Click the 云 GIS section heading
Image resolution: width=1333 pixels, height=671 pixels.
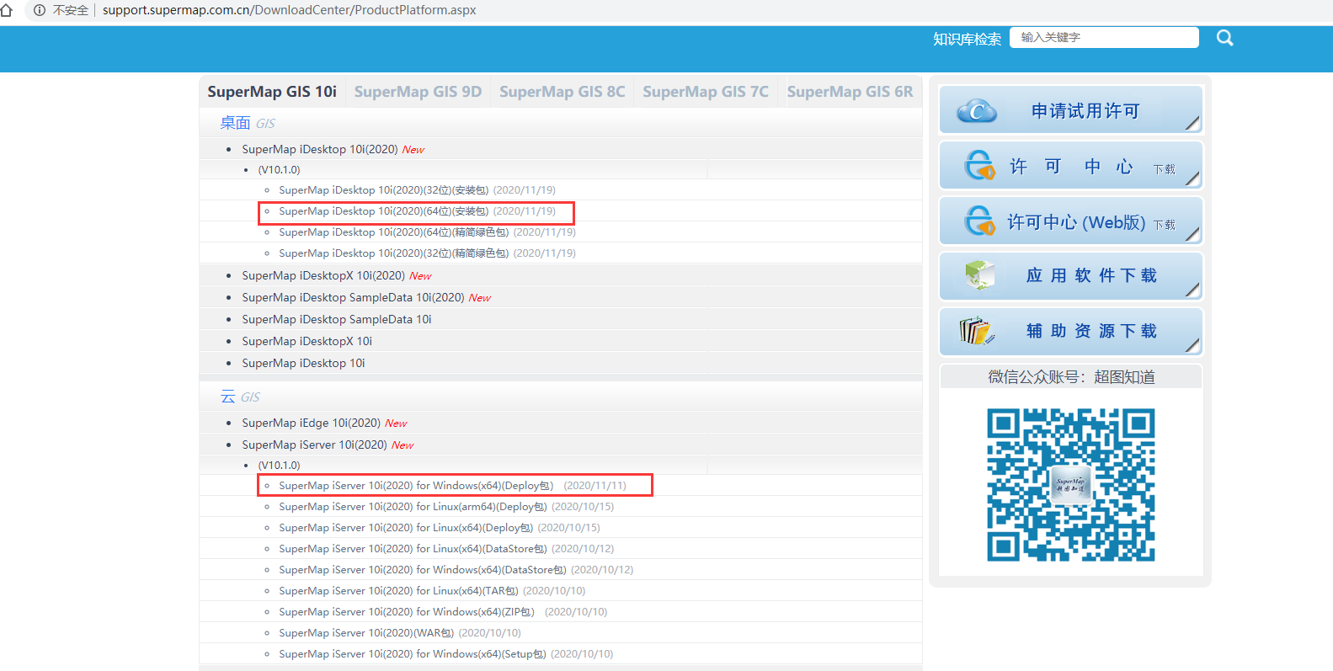tap(240, 397)
